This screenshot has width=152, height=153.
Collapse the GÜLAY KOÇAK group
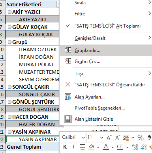9,27
